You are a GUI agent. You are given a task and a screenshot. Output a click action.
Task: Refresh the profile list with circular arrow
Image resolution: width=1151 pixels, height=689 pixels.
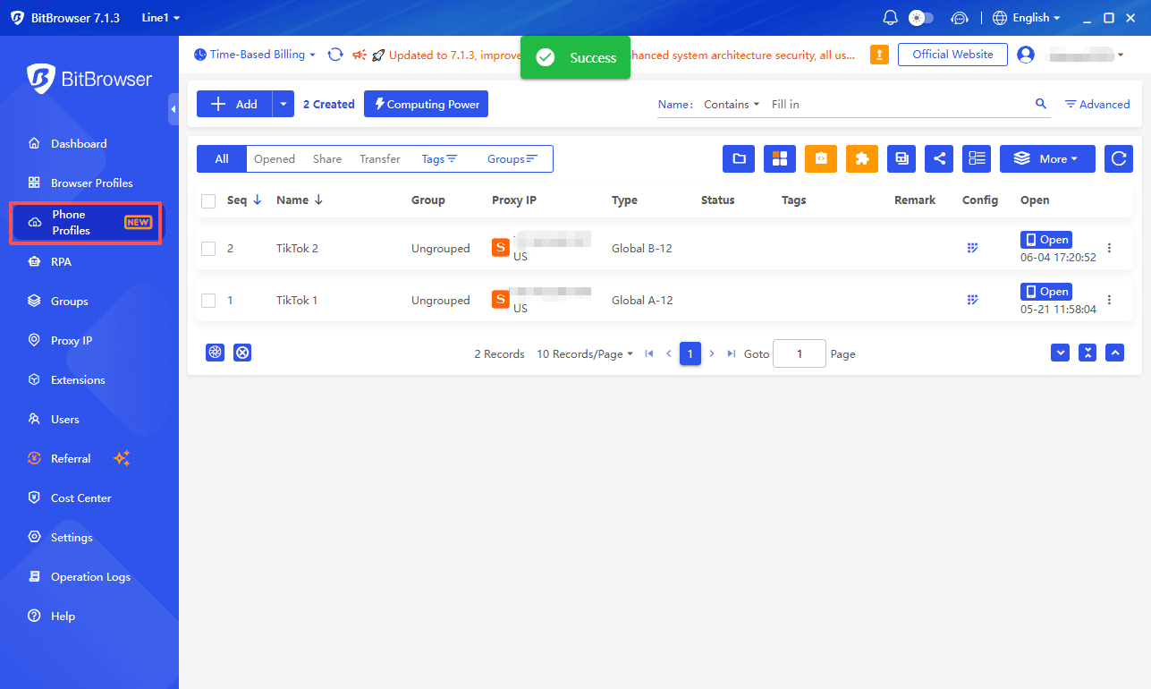1119,158
